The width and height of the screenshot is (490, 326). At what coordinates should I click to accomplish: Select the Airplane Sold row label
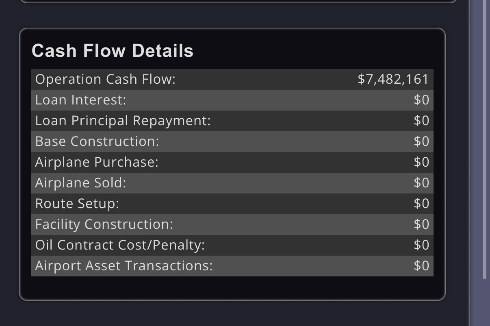coord(80,183)
